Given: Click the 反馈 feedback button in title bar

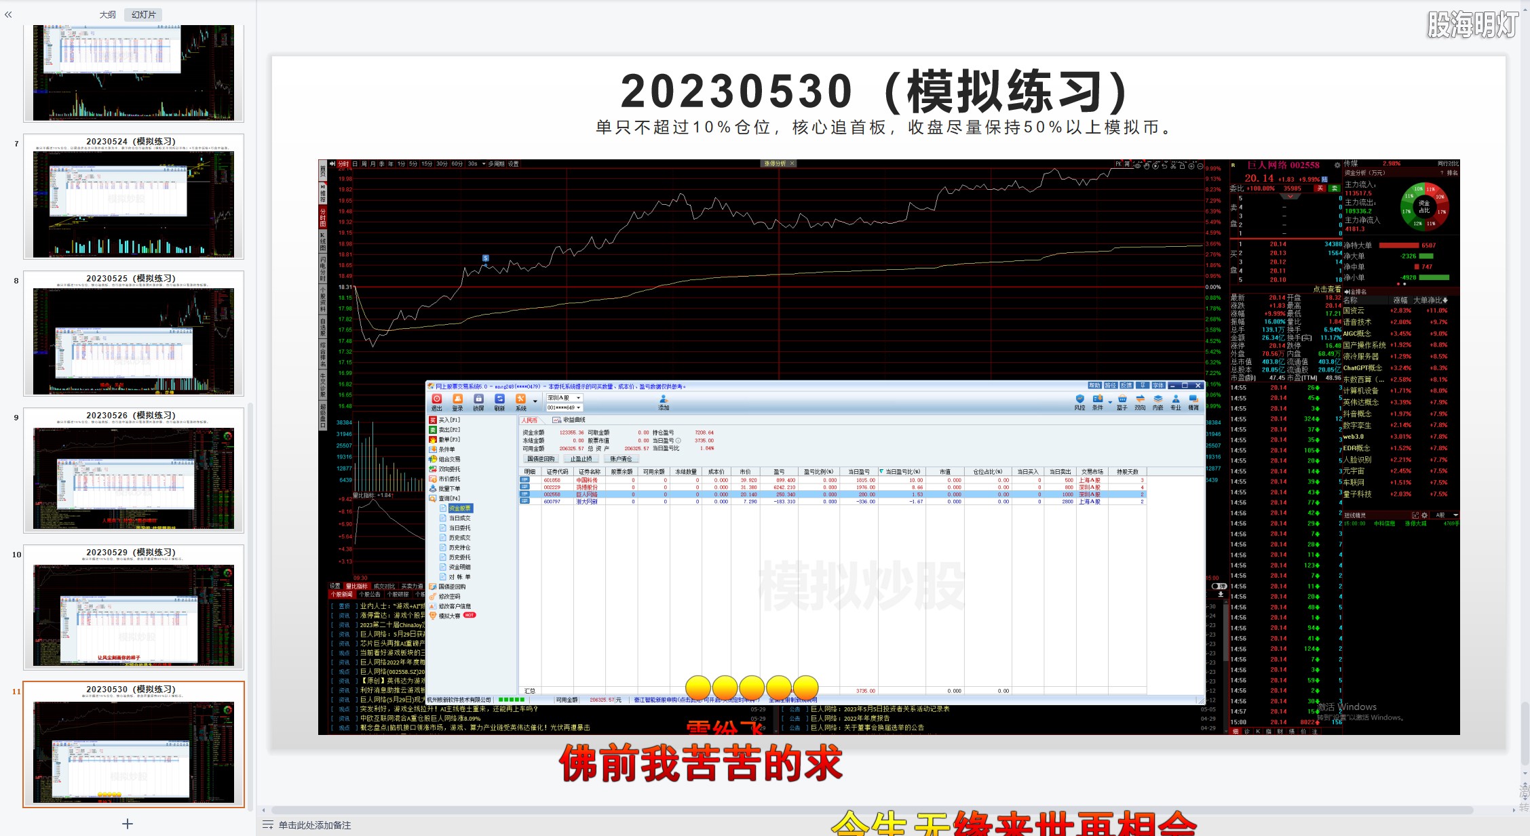Looking at the screenshot, I should (1126, 386).
